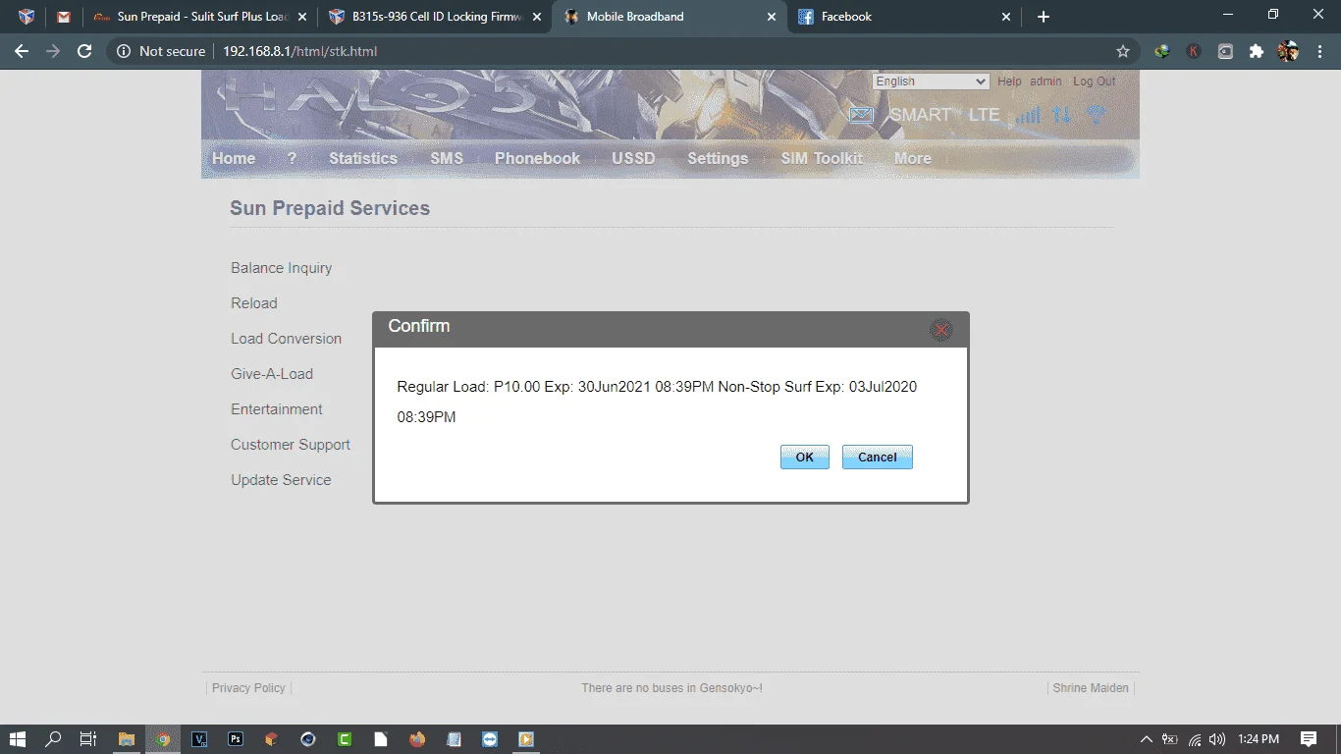Bookmark this page with the star icon
The height and width of the screenshot is (754, 1341).
1123,51
